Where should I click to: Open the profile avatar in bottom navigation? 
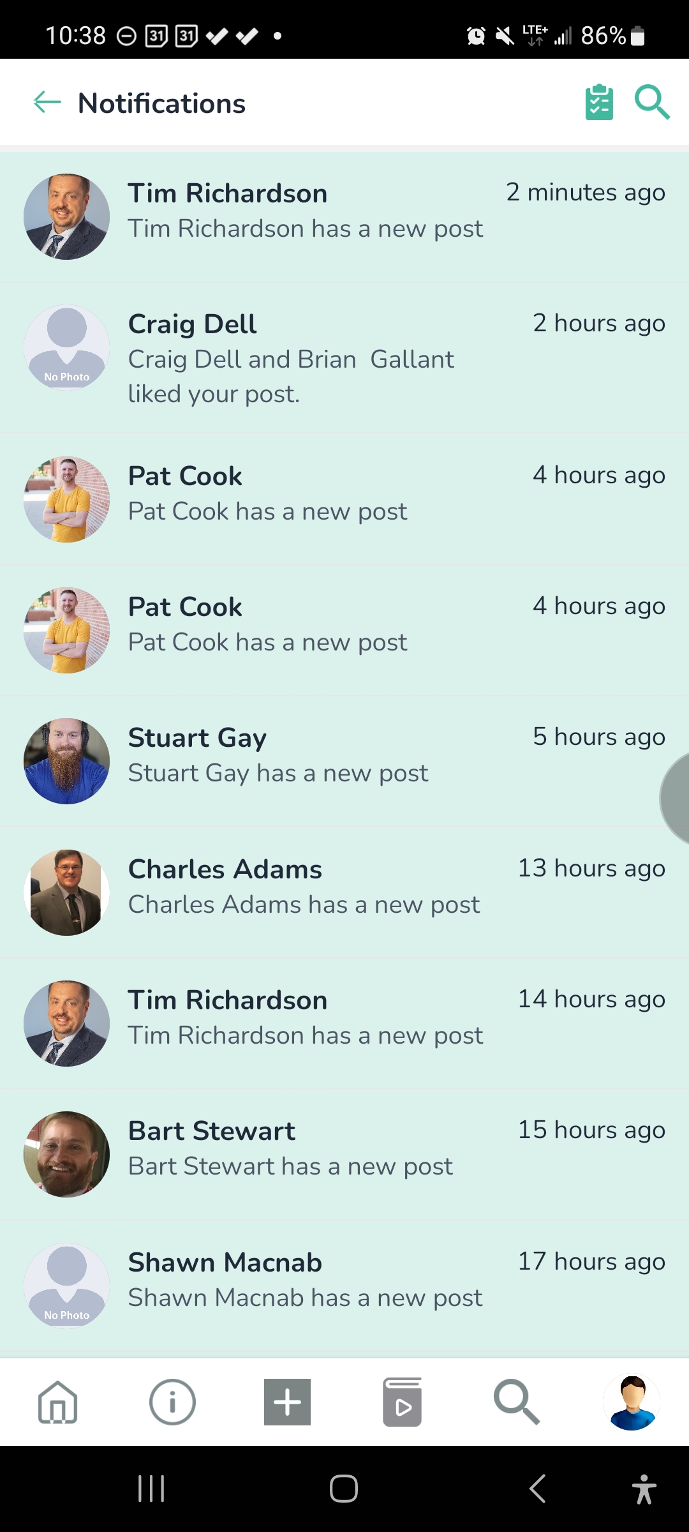coord(632,1402)
